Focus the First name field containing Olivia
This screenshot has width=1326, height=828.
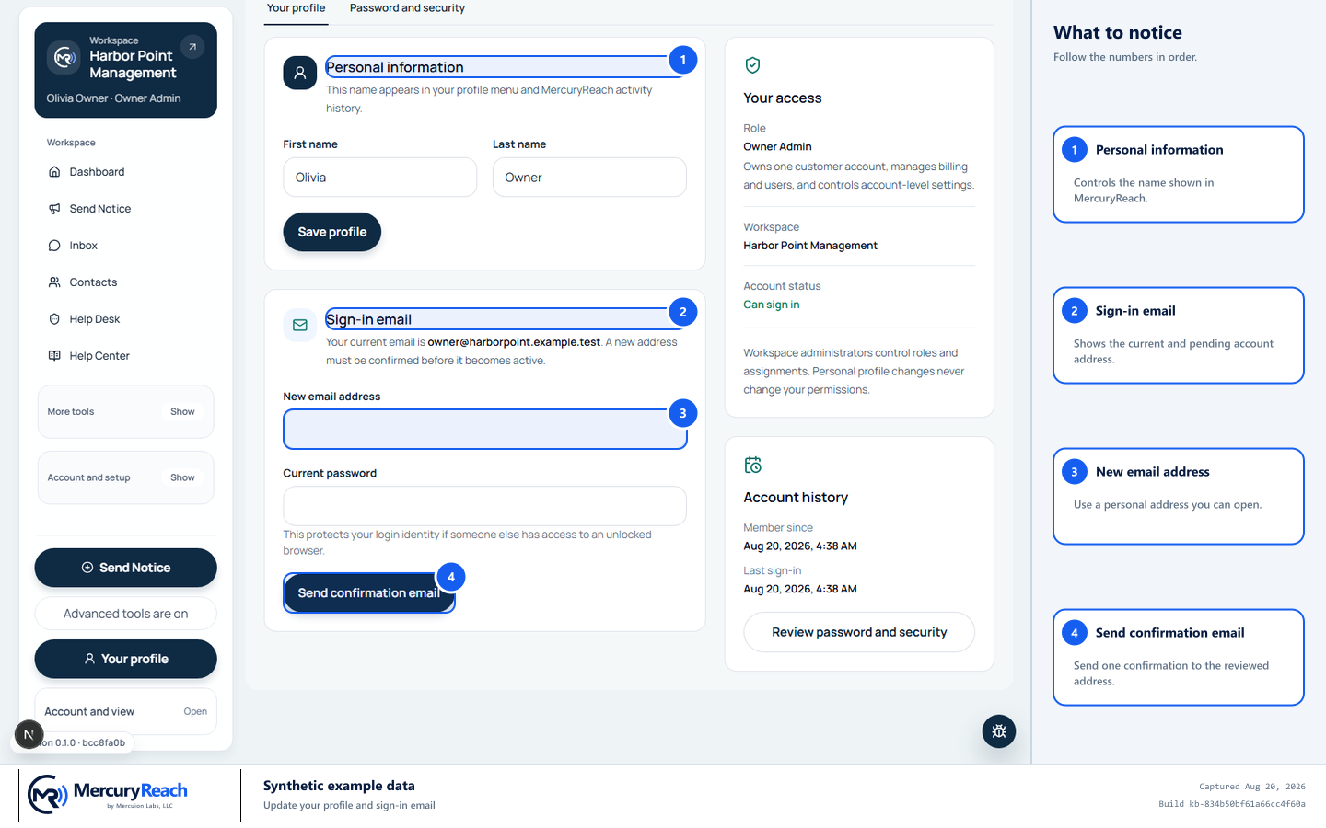point(380,178)
